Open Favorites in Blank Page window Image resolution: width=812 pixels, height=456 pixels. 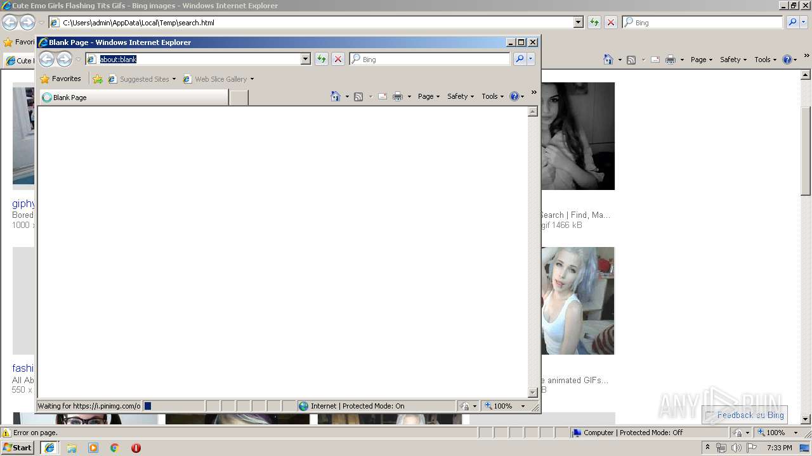tap(60, 79)
